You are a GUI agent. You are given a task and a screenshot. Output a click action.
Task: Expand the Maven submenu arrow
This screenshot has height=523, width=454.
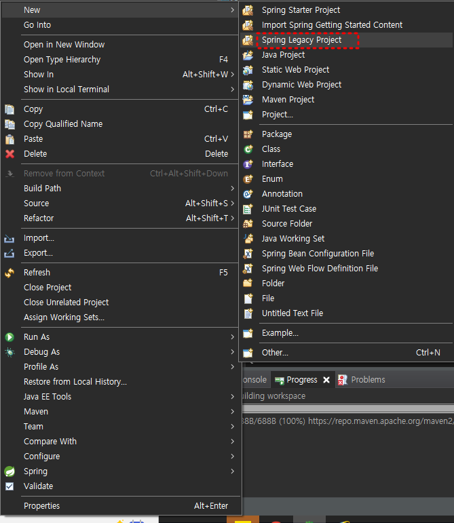click(x=233, y=412)
